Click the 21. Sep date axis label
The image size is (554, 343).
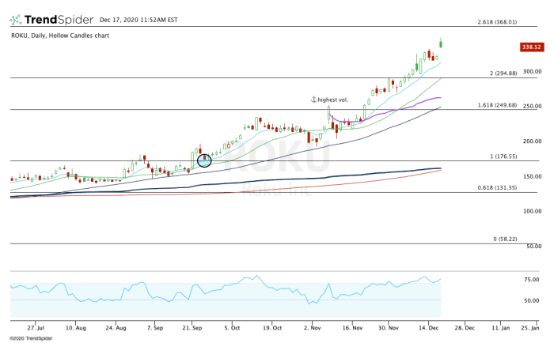[x=192, y=328]
